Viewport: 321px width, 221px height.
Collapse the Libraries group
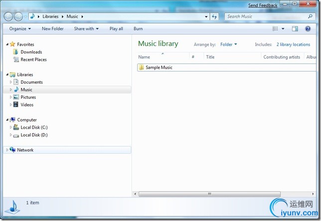click(x=7, y=75)
